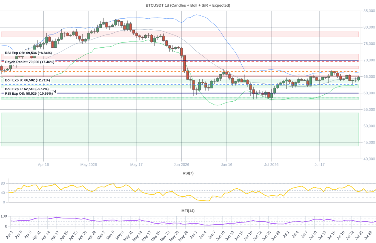Select the 55,000 price axis label
The height and width of the screenshot is (243, 376).
click(369, 109)
